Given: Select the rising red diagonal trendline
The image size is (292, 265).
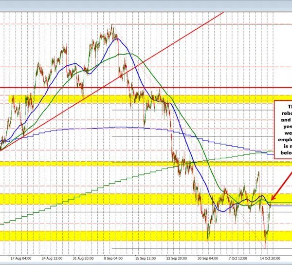Looking at the screenshot, I should (112, 81).
